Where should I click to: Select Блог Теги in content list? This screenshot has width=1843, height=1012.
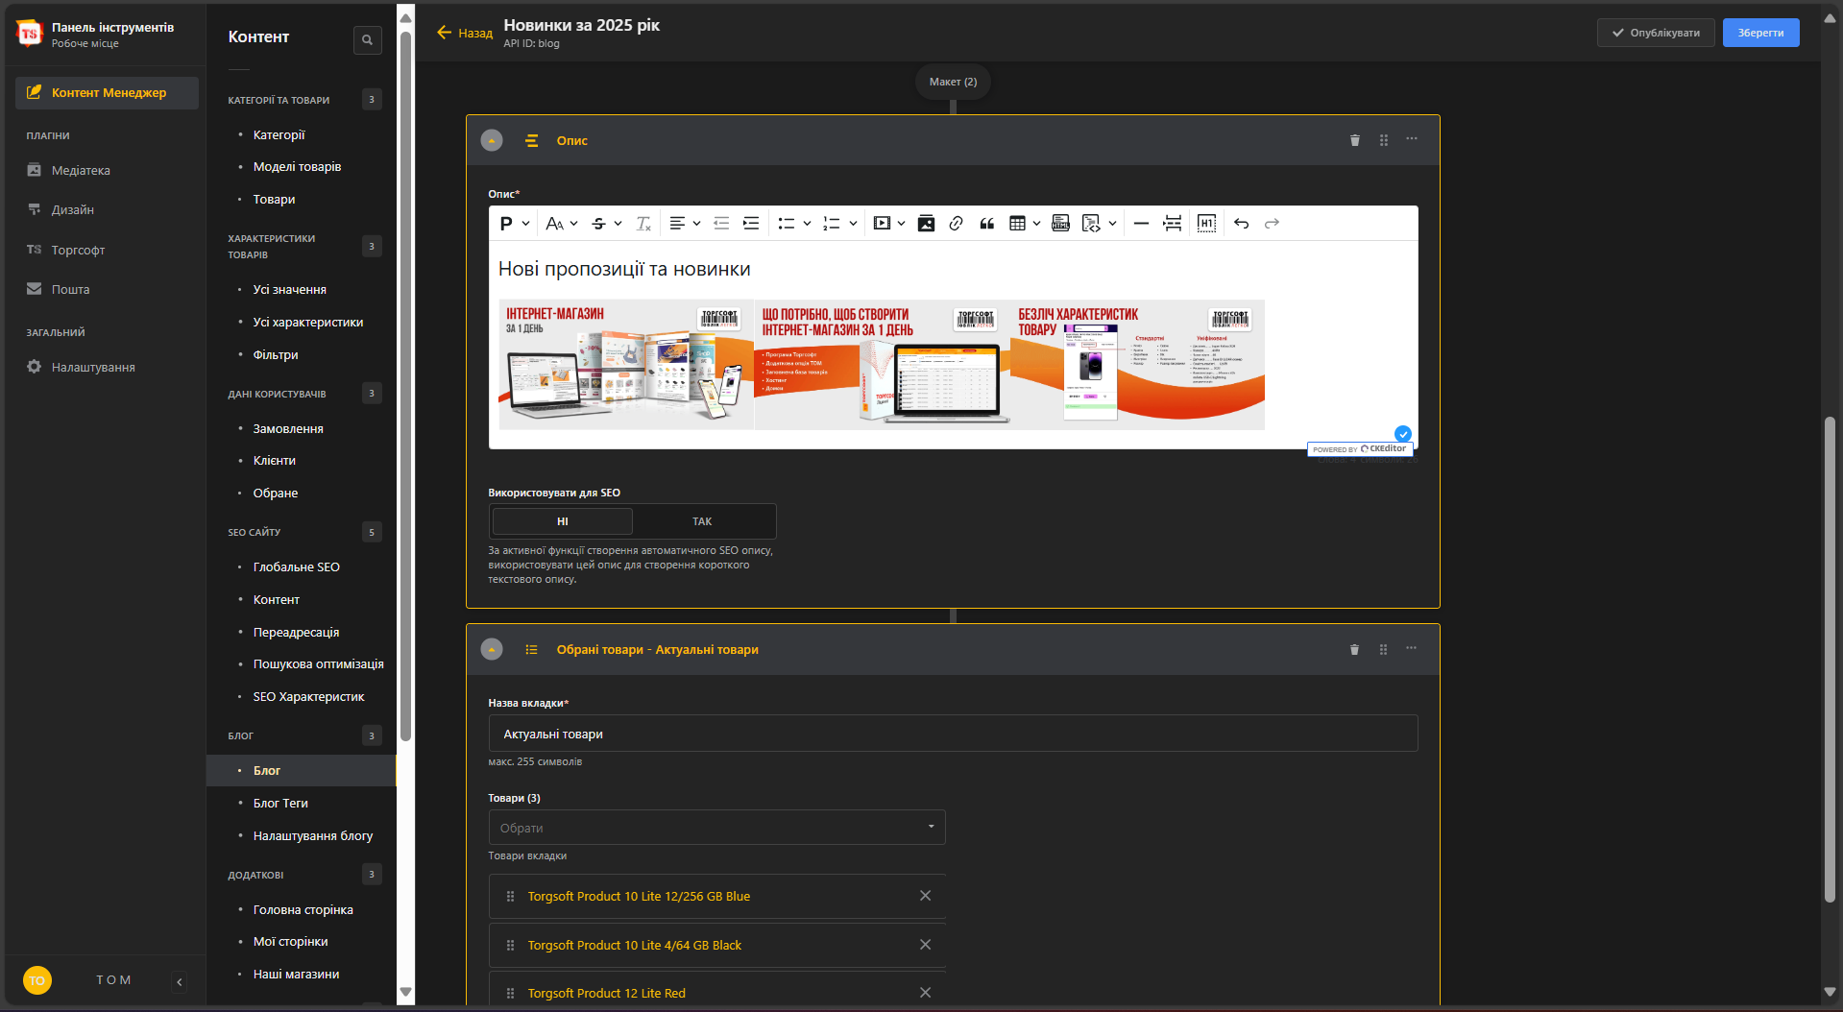[x=280, y=803]
